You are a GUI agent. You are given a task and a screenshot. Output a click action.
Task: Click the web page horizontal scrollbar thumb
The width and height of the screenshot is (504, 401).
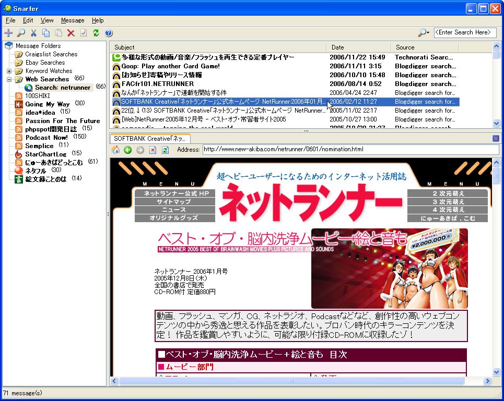pyautogui.click(x=291, y=381)
